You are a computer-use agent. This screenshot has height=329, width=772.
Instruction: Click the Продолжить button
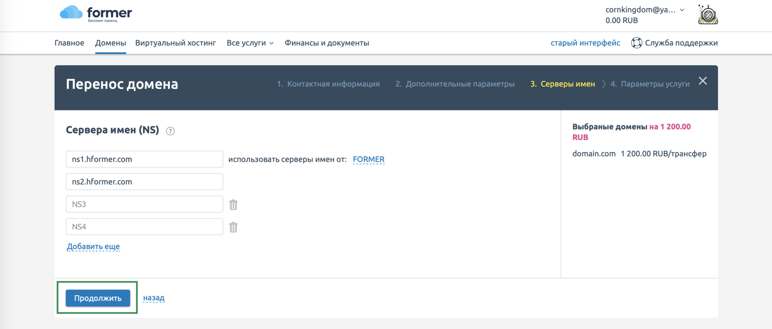[98, 298]
